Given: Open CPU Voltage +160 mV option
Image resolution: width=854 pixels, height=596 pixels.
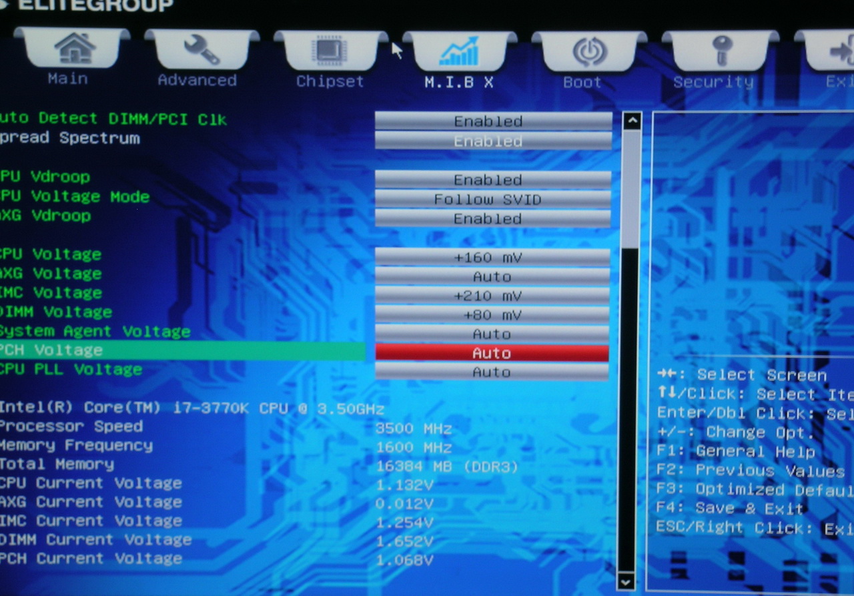Looking at the screenshot, I should pos(492,257).
